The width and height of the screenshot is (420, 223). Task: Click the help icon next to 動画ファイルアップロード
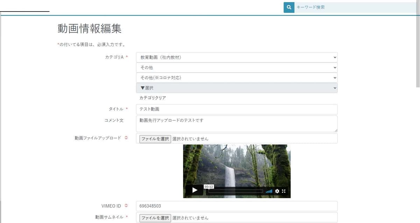click(126, 138)
